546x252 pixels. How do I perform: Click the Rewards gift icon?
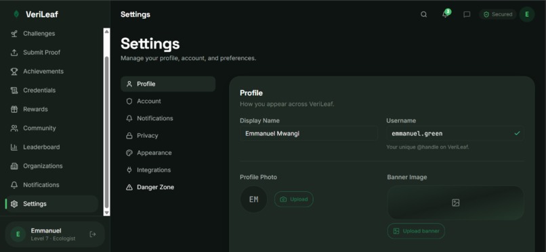coord(14,109)
